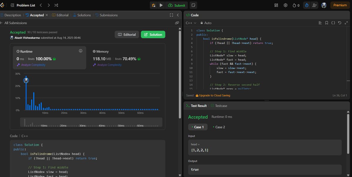Click the runtime distribution range slider

tap(91, 122)
